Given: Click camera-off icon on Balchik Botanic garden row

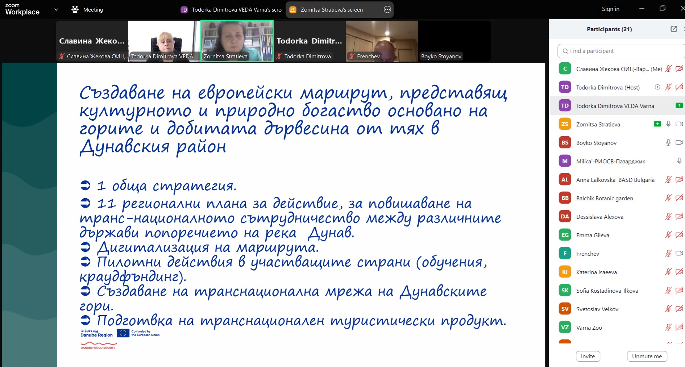Looking at the screenshot, I should [x=679, y=198].
